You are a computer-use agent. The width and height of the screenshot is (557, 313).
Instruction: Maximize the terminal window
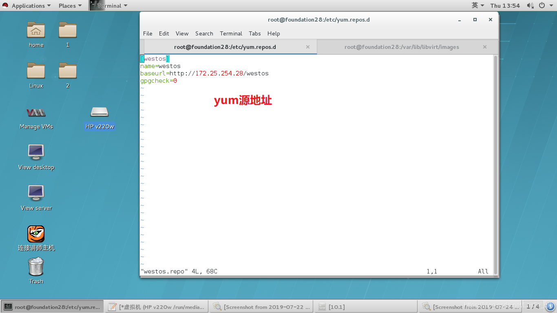pyautogui.click(x=475, y=20)
